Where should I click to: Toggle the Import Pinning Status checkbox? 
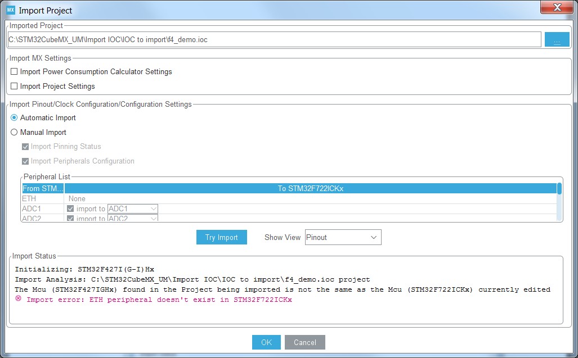[25, 147]
